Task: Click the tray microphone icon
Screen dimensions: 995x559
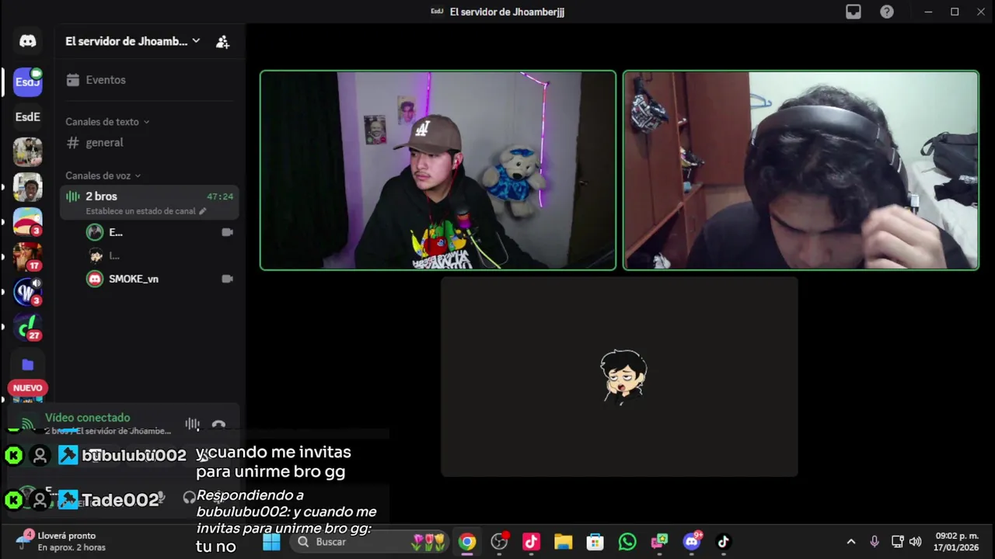Action: tap(875, 541)
